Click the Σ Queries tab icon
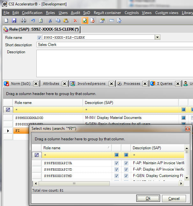Image resolution: width=193 pixels, height=206 pixels. click(152, 84)
